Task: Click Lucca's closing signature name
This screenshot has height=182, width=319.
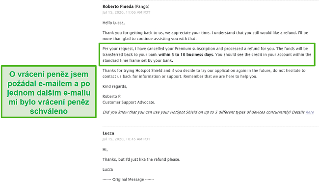Action: tap(107, 169)
